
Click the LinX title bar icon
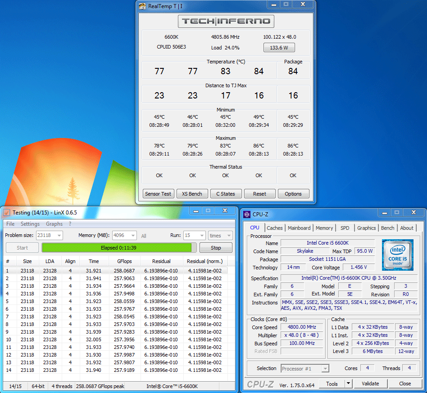click(7, 213)
